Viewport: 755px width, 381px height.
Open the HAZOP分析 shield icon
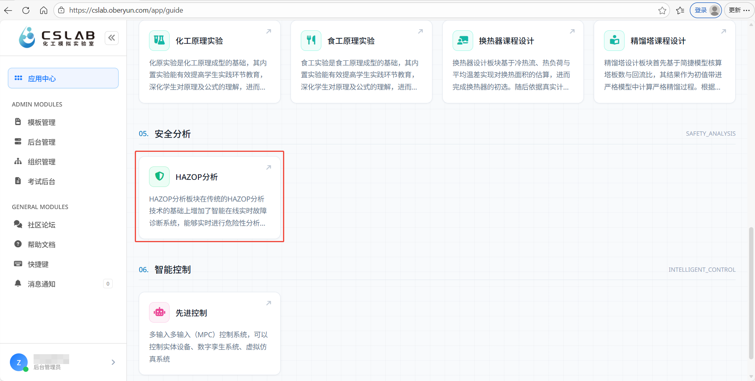pos(159,176)
